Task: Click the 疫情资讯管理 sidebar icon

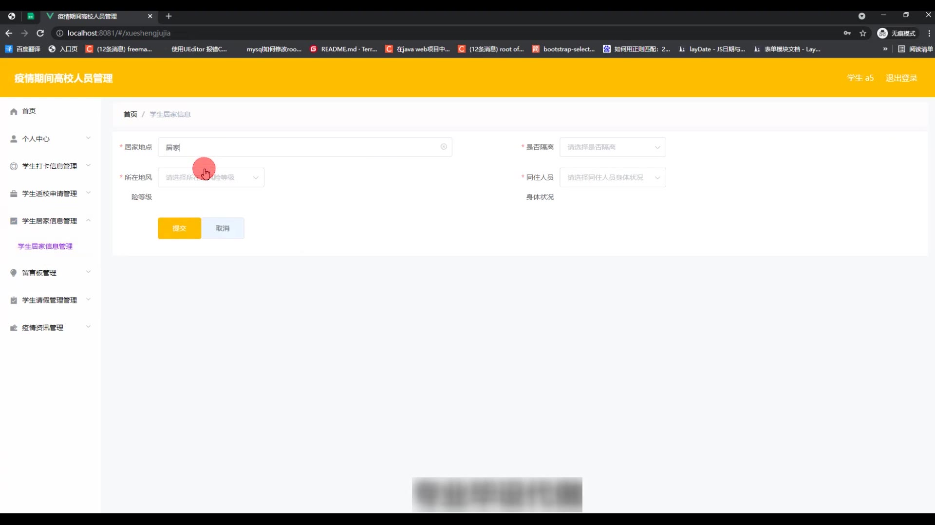Action: pyautogui.click(x=14, y=328)
